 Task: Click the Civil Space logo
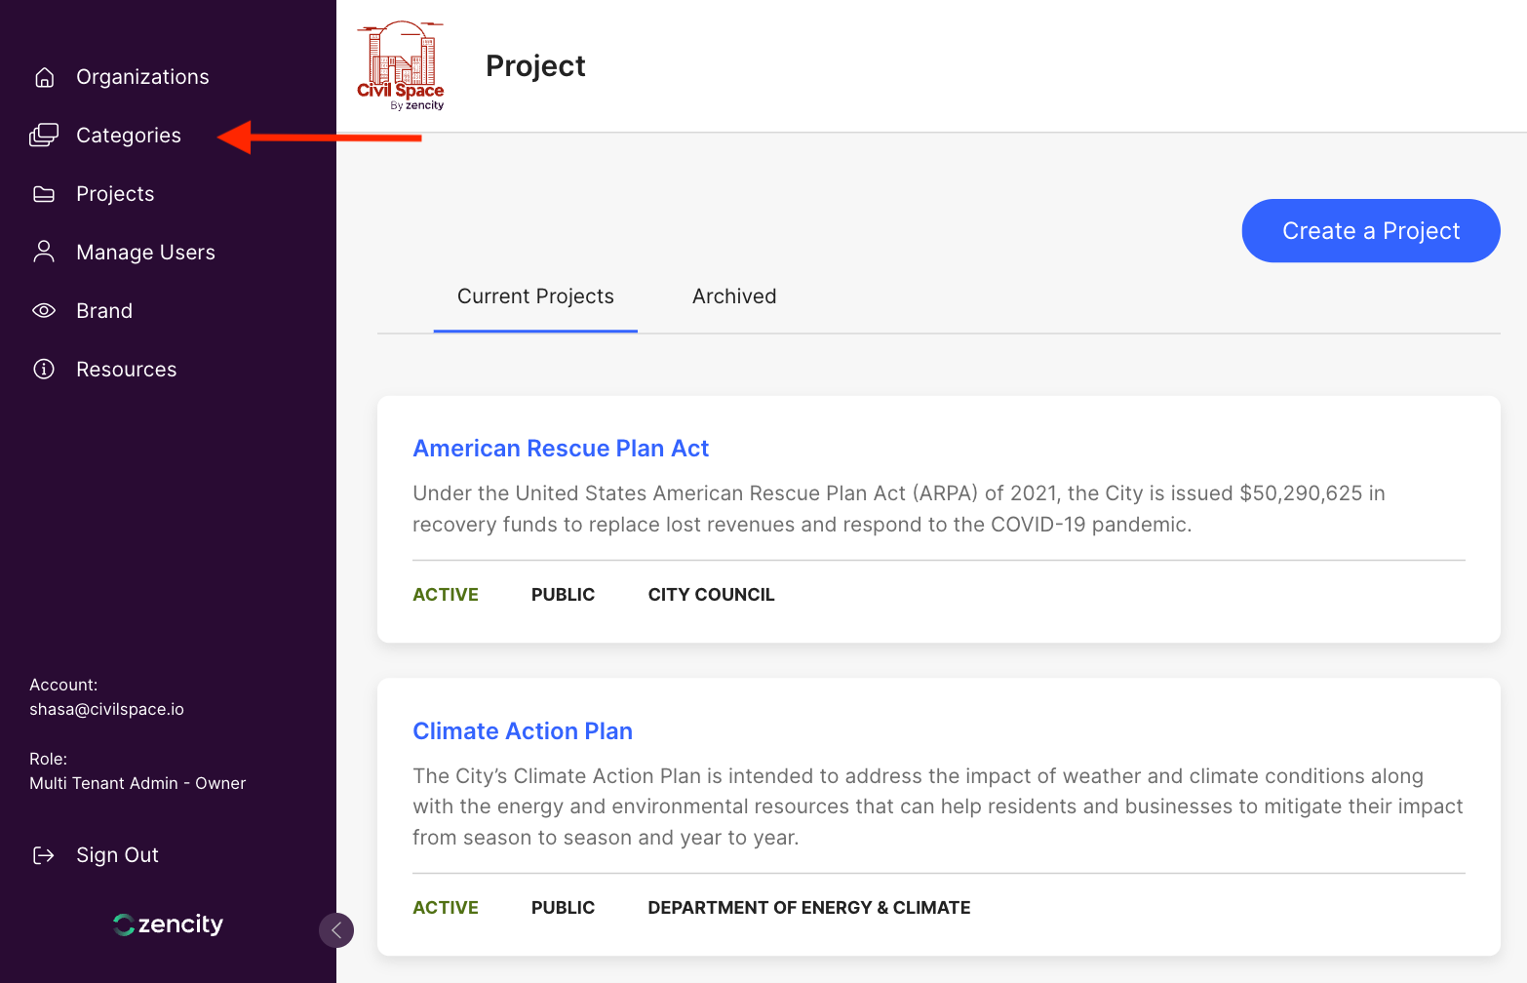click(401, 66)
